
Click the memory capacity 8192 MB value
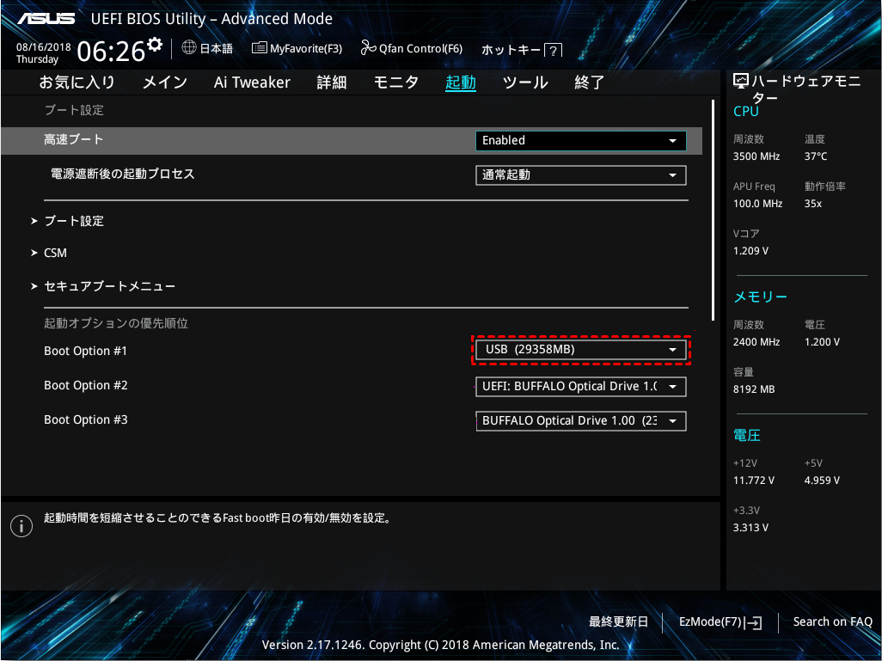(754, 389)
